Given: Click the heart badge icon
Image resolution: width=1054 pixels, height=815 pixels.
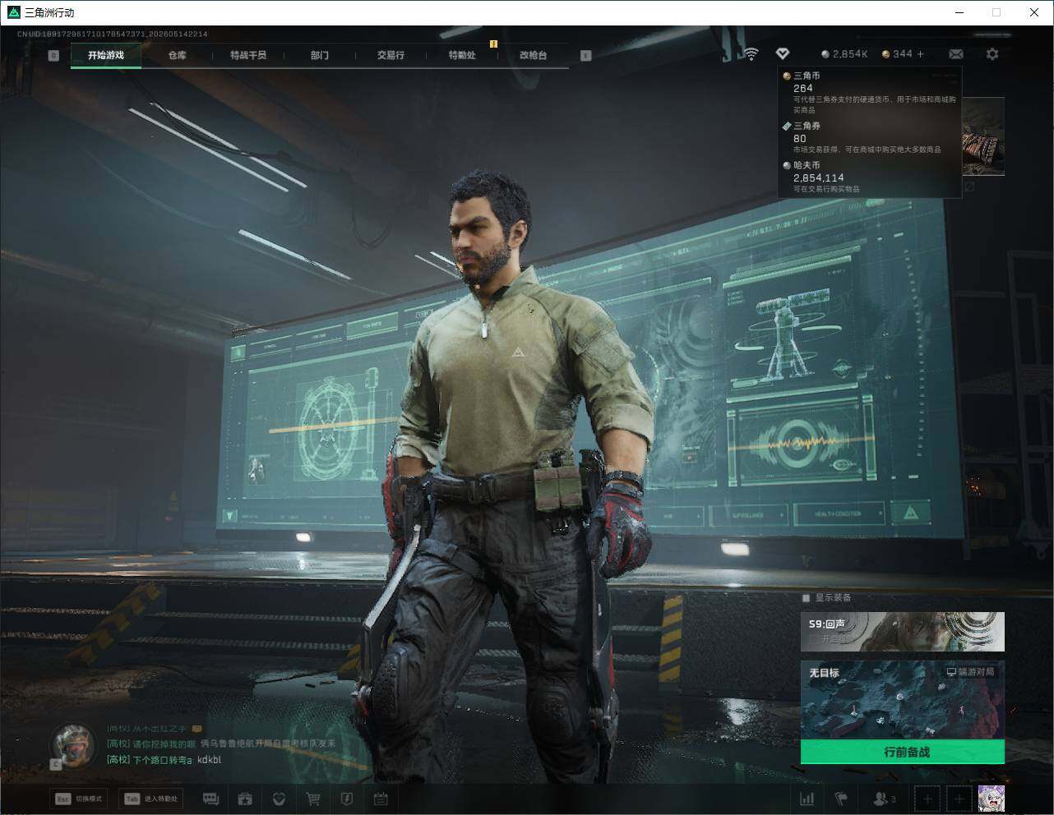Looking at the screenshot, I should tap(279, 799).
